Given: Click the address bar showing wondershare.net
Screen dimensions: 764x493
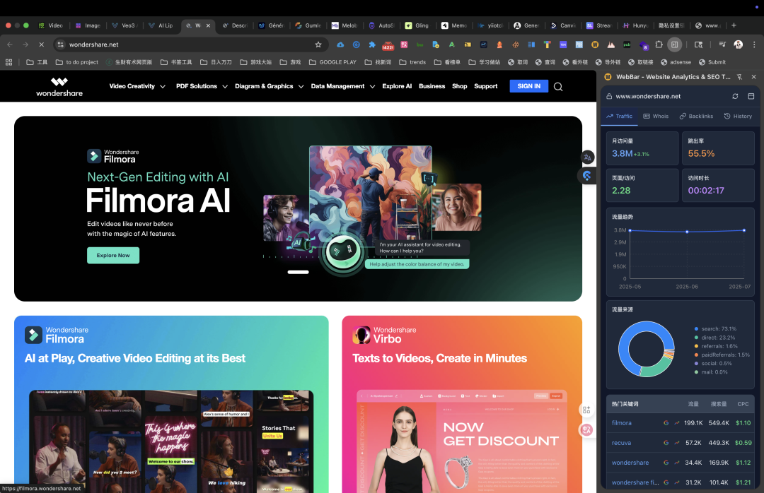Looking at the screenshot, I should point(190,44).
